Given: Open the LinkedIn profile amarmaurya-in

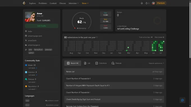Looking at the screenshot, I should [x=34, y=45].
